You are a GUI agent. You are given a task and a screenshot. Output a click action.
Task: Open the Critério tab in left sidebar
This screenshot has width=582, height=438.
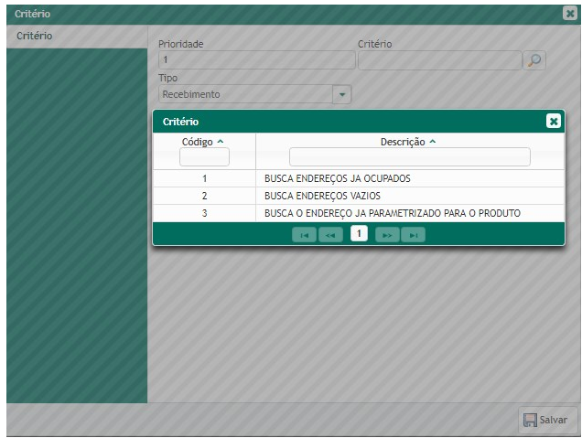pyautogui.click(x=77, y=36)
